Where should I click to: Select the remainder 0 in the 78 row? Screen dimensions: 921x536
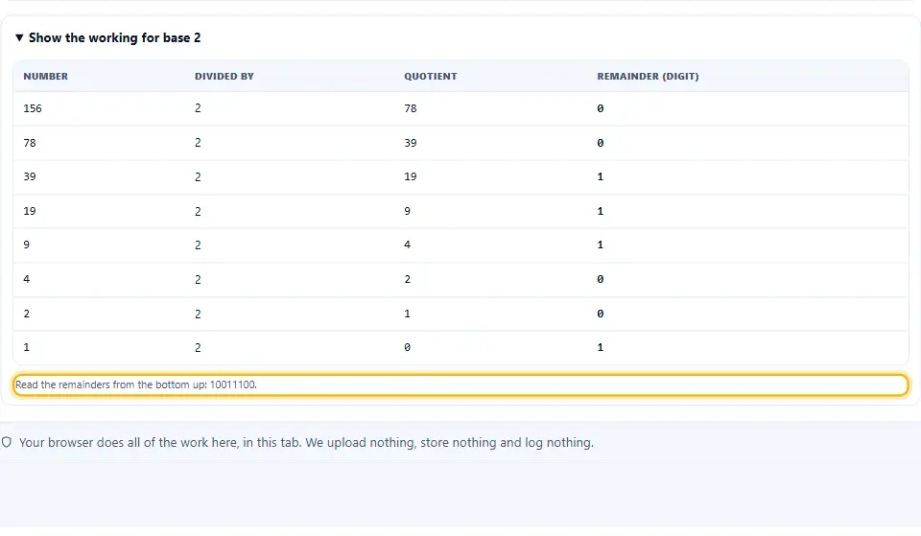[x=601, y=143]
